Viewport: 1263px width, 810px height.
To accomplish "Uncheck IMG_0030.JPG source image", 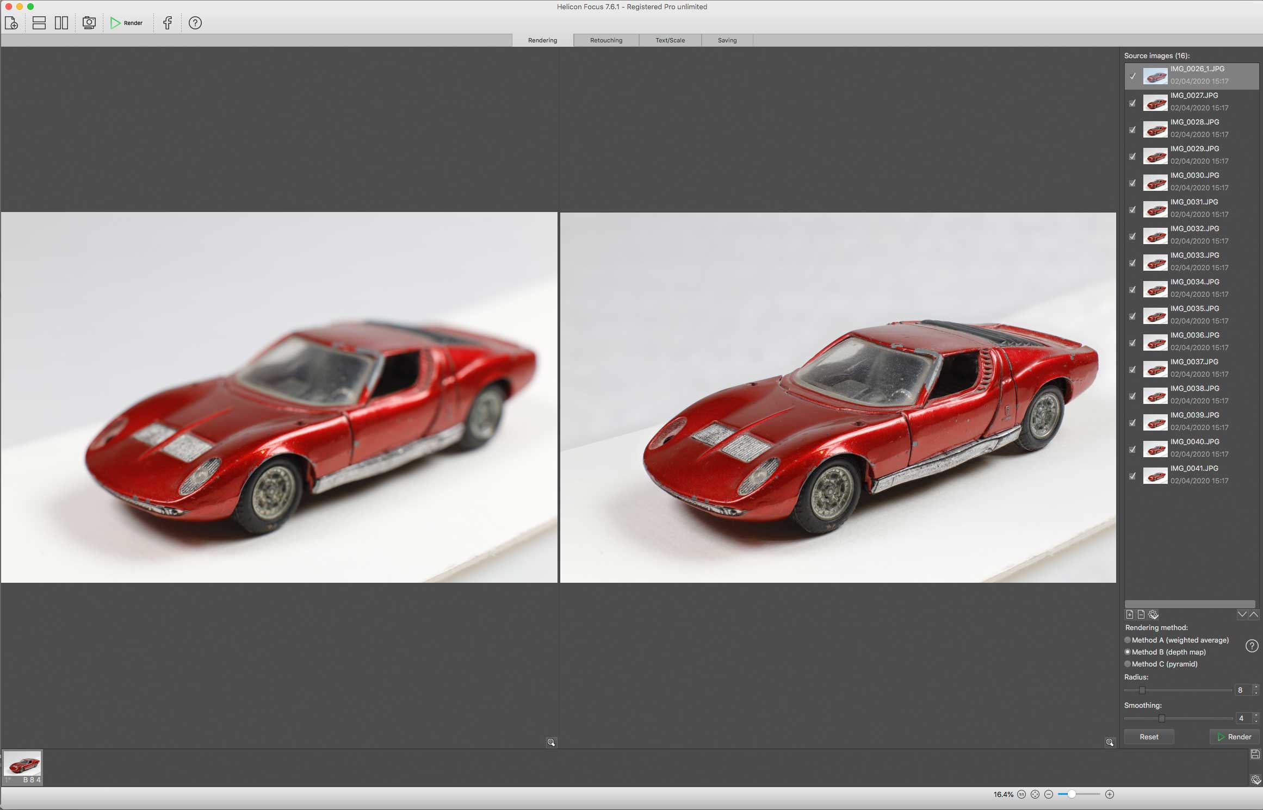I will coord(1132,183).
